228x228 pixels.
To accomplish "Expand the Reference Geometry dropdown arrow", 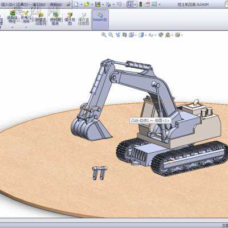I will 26,27.
